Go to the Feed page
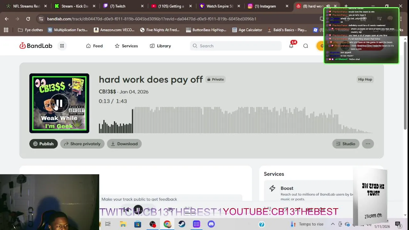Screen dimensions: 409x230 (94, 46)
